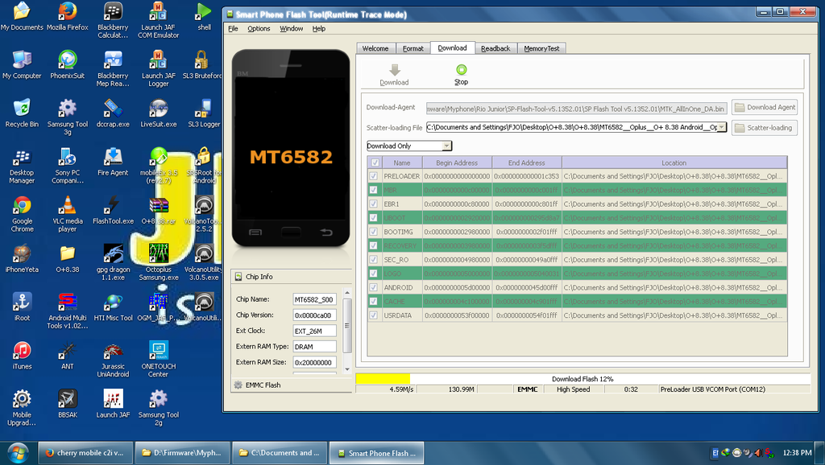
Task: Click the taskbar clock showing 12:38 PM
Action: coord(797,452)
